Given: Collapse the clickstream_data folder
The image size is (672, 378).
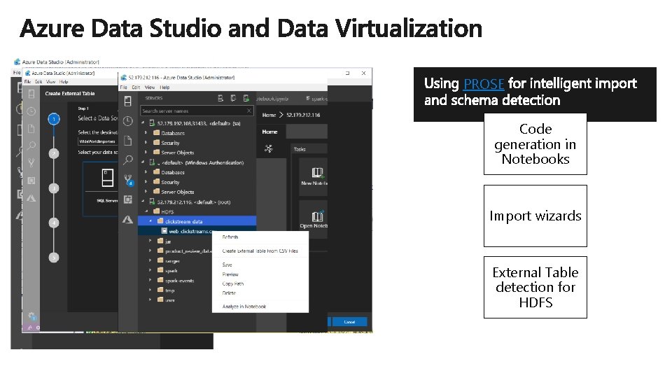Looking at the screenshot, I should [150, 221].
